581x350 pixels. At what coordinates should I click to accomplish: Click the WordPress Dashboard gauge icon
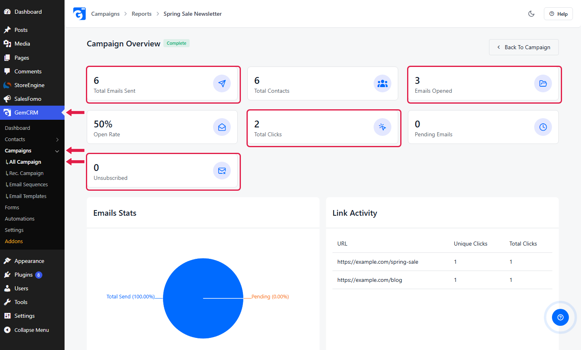(7, 12)
